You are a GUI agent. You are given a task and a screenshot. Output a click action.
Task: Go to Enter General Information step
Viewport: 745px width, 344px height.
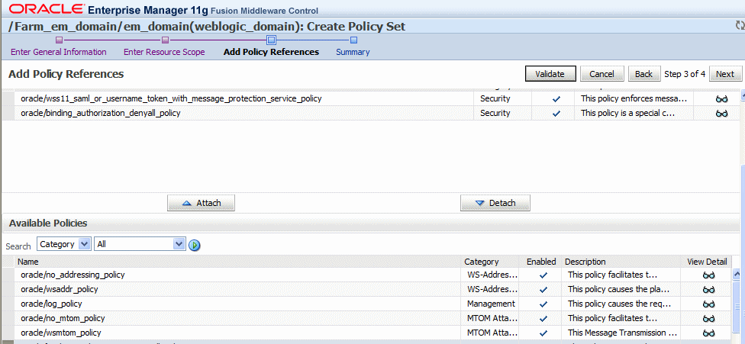click(x=59, y=52)
